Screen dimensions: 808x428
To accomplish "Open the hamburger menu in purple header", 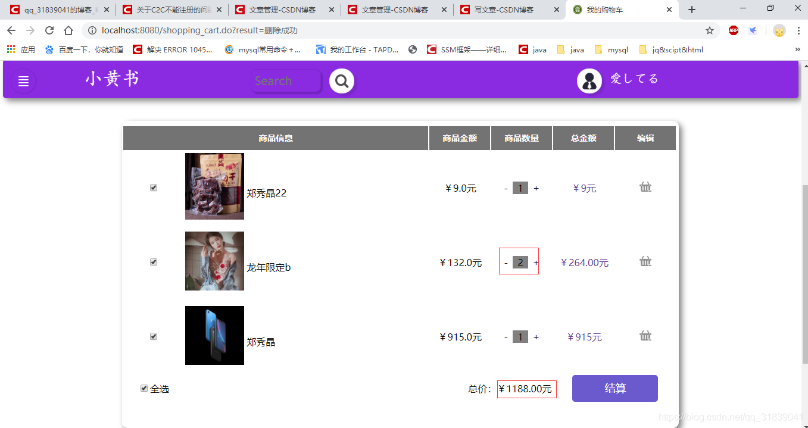I will point(23,82).
